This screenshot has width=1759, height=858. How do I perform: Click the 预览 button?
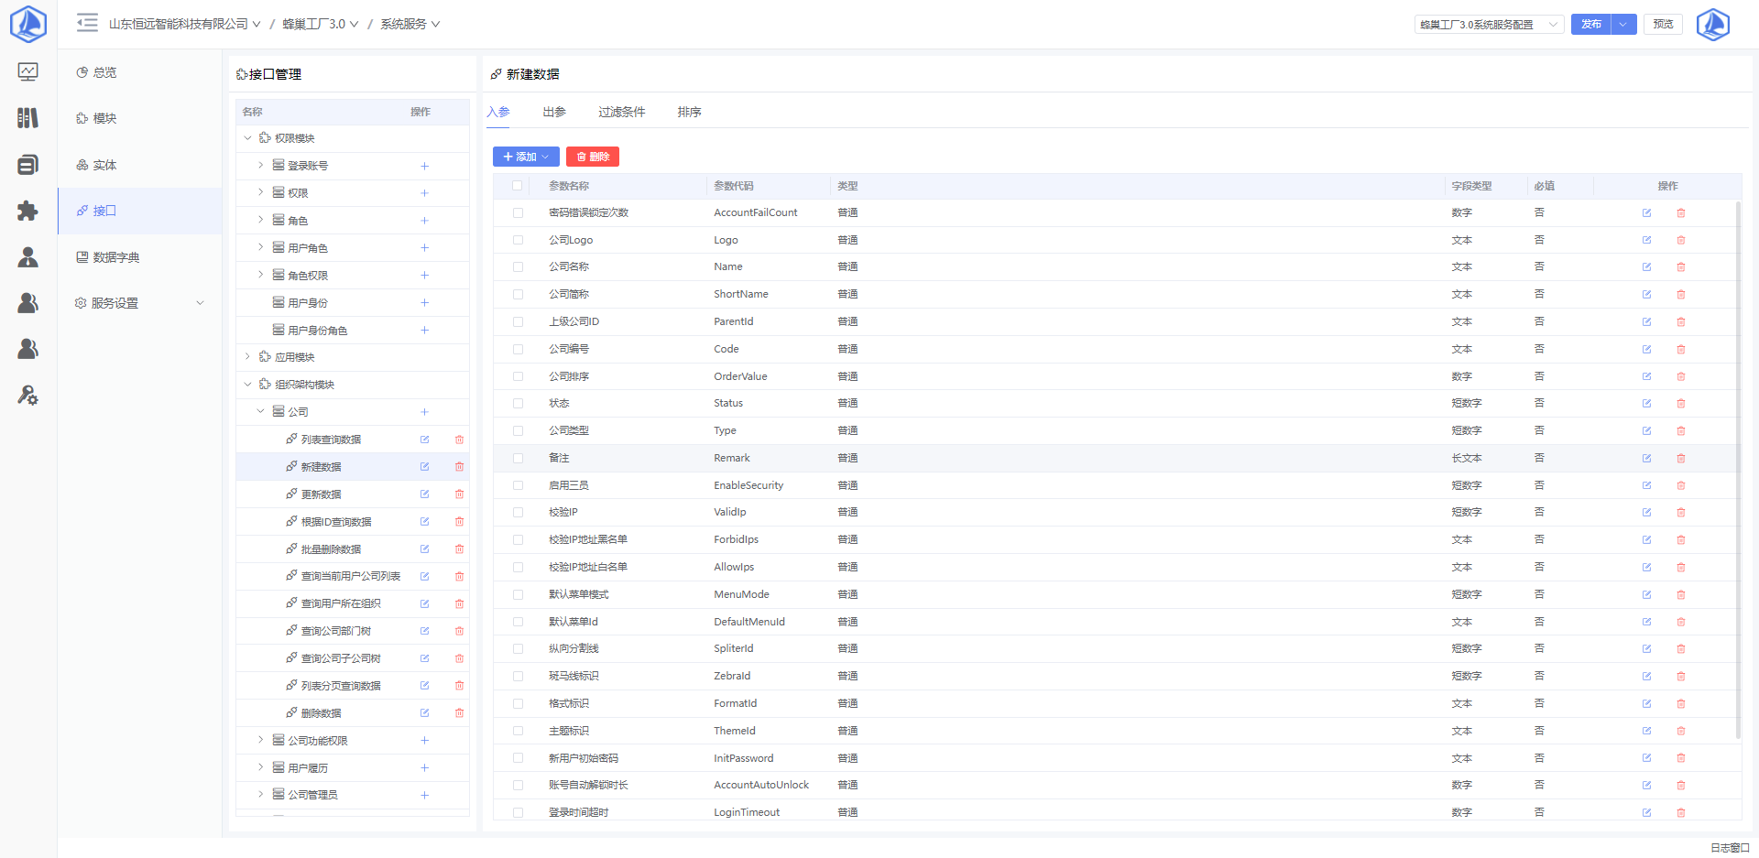pos(1663,25)
